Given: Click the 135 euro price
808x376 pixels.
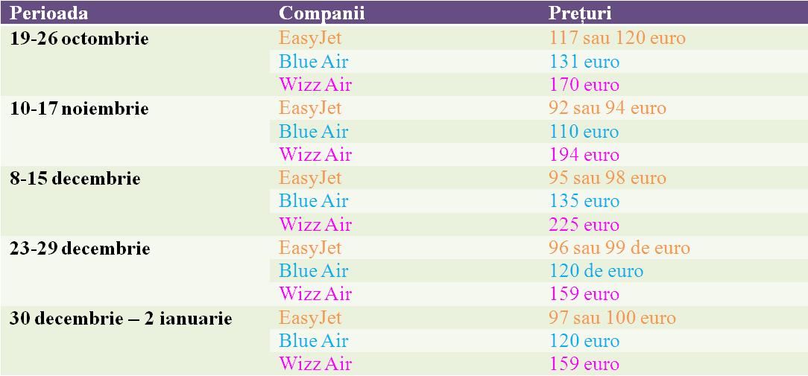Looking at the screenshot, I should coord(584,201).
